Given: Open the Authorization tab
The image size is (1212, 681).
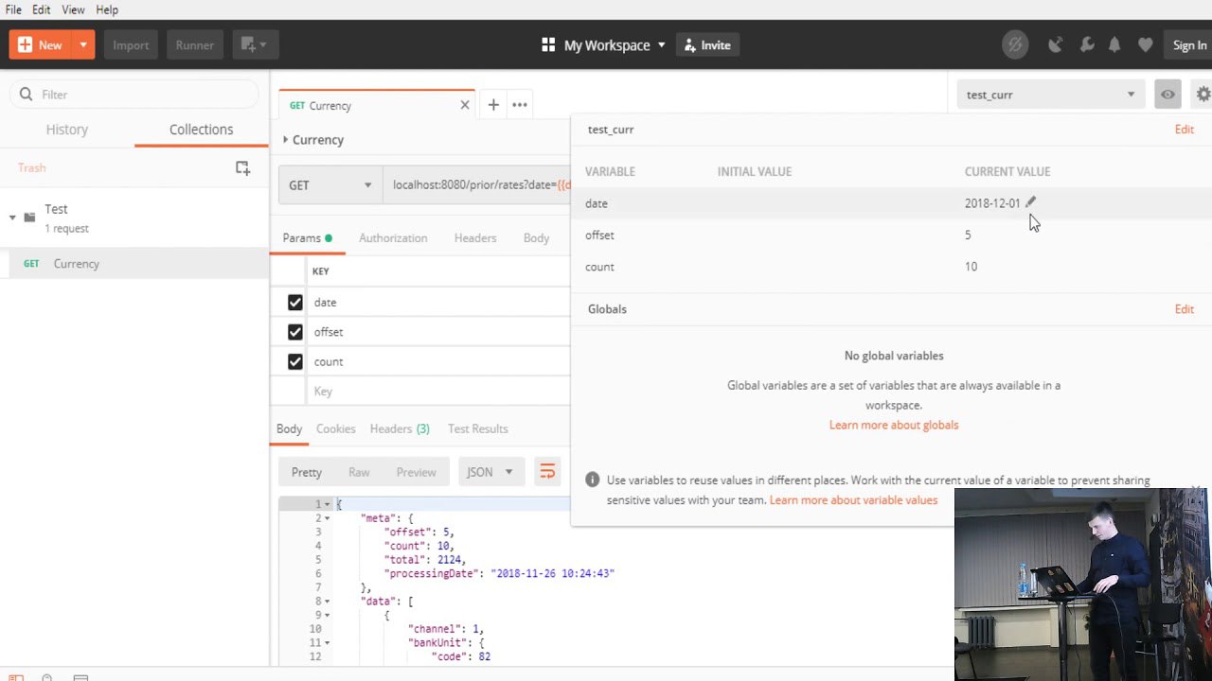Looking at the screenshot, I should click(x=393, y=238).
